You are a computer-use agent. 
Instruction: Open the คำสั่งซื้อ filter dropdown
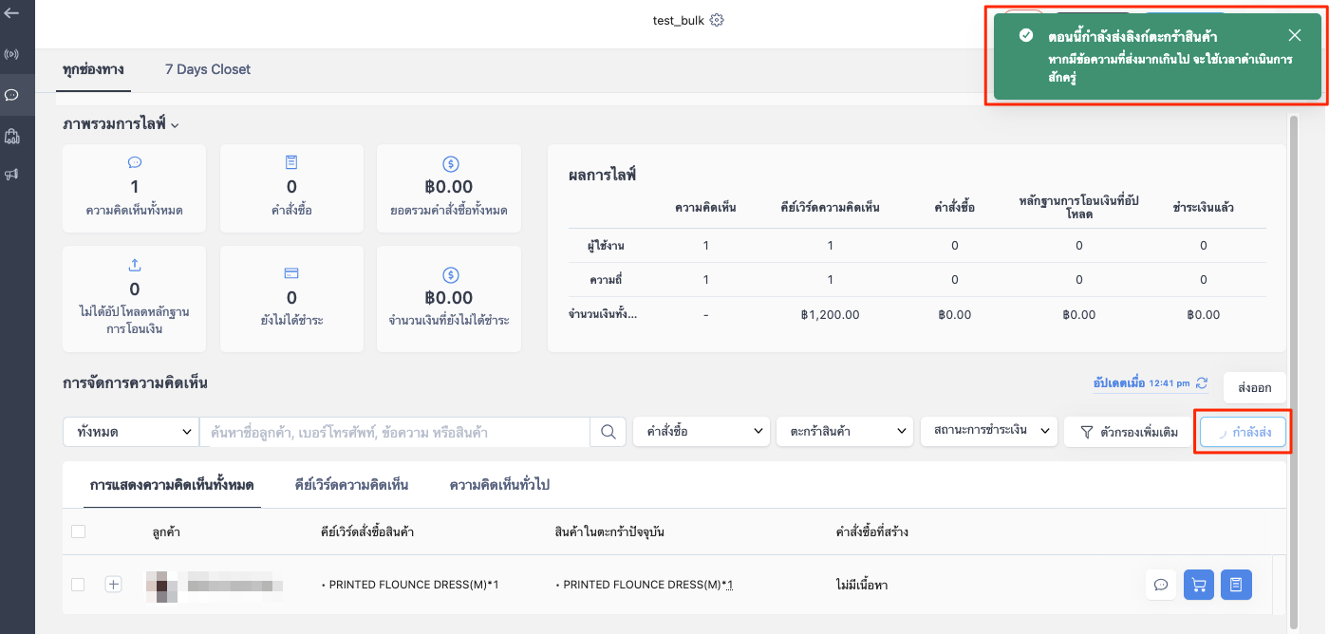701,431
